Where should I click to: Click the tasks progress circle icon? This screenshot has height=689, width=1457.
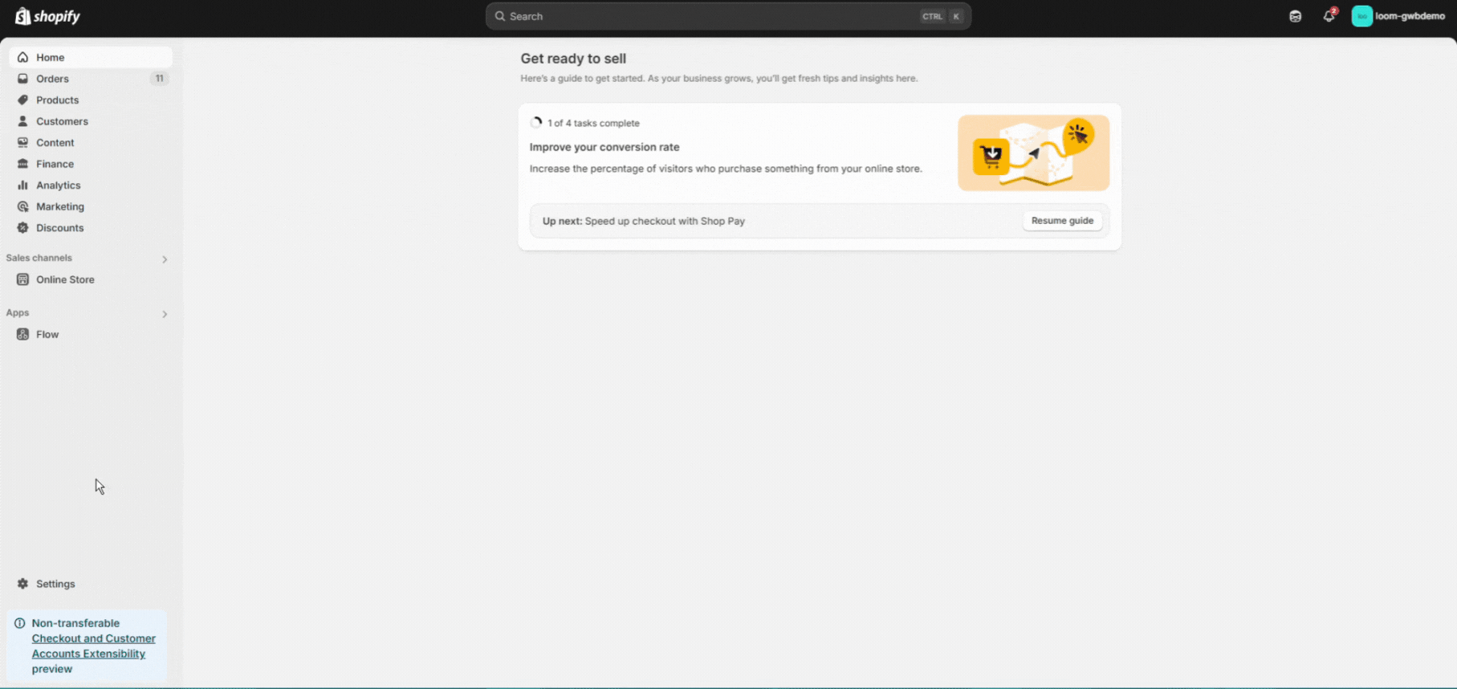pos(536,123)
